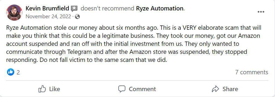Click the blue thumbs-up reaction icon
The image size is (275, 97).
11,72
